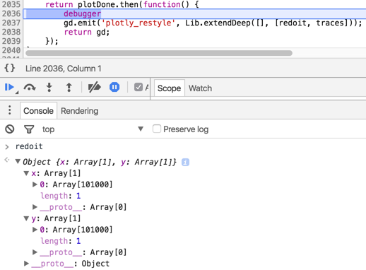Expand the __proto__: Object entry
Image resolution: width=366 pixels, height=270 pixels.
[26, 264]
